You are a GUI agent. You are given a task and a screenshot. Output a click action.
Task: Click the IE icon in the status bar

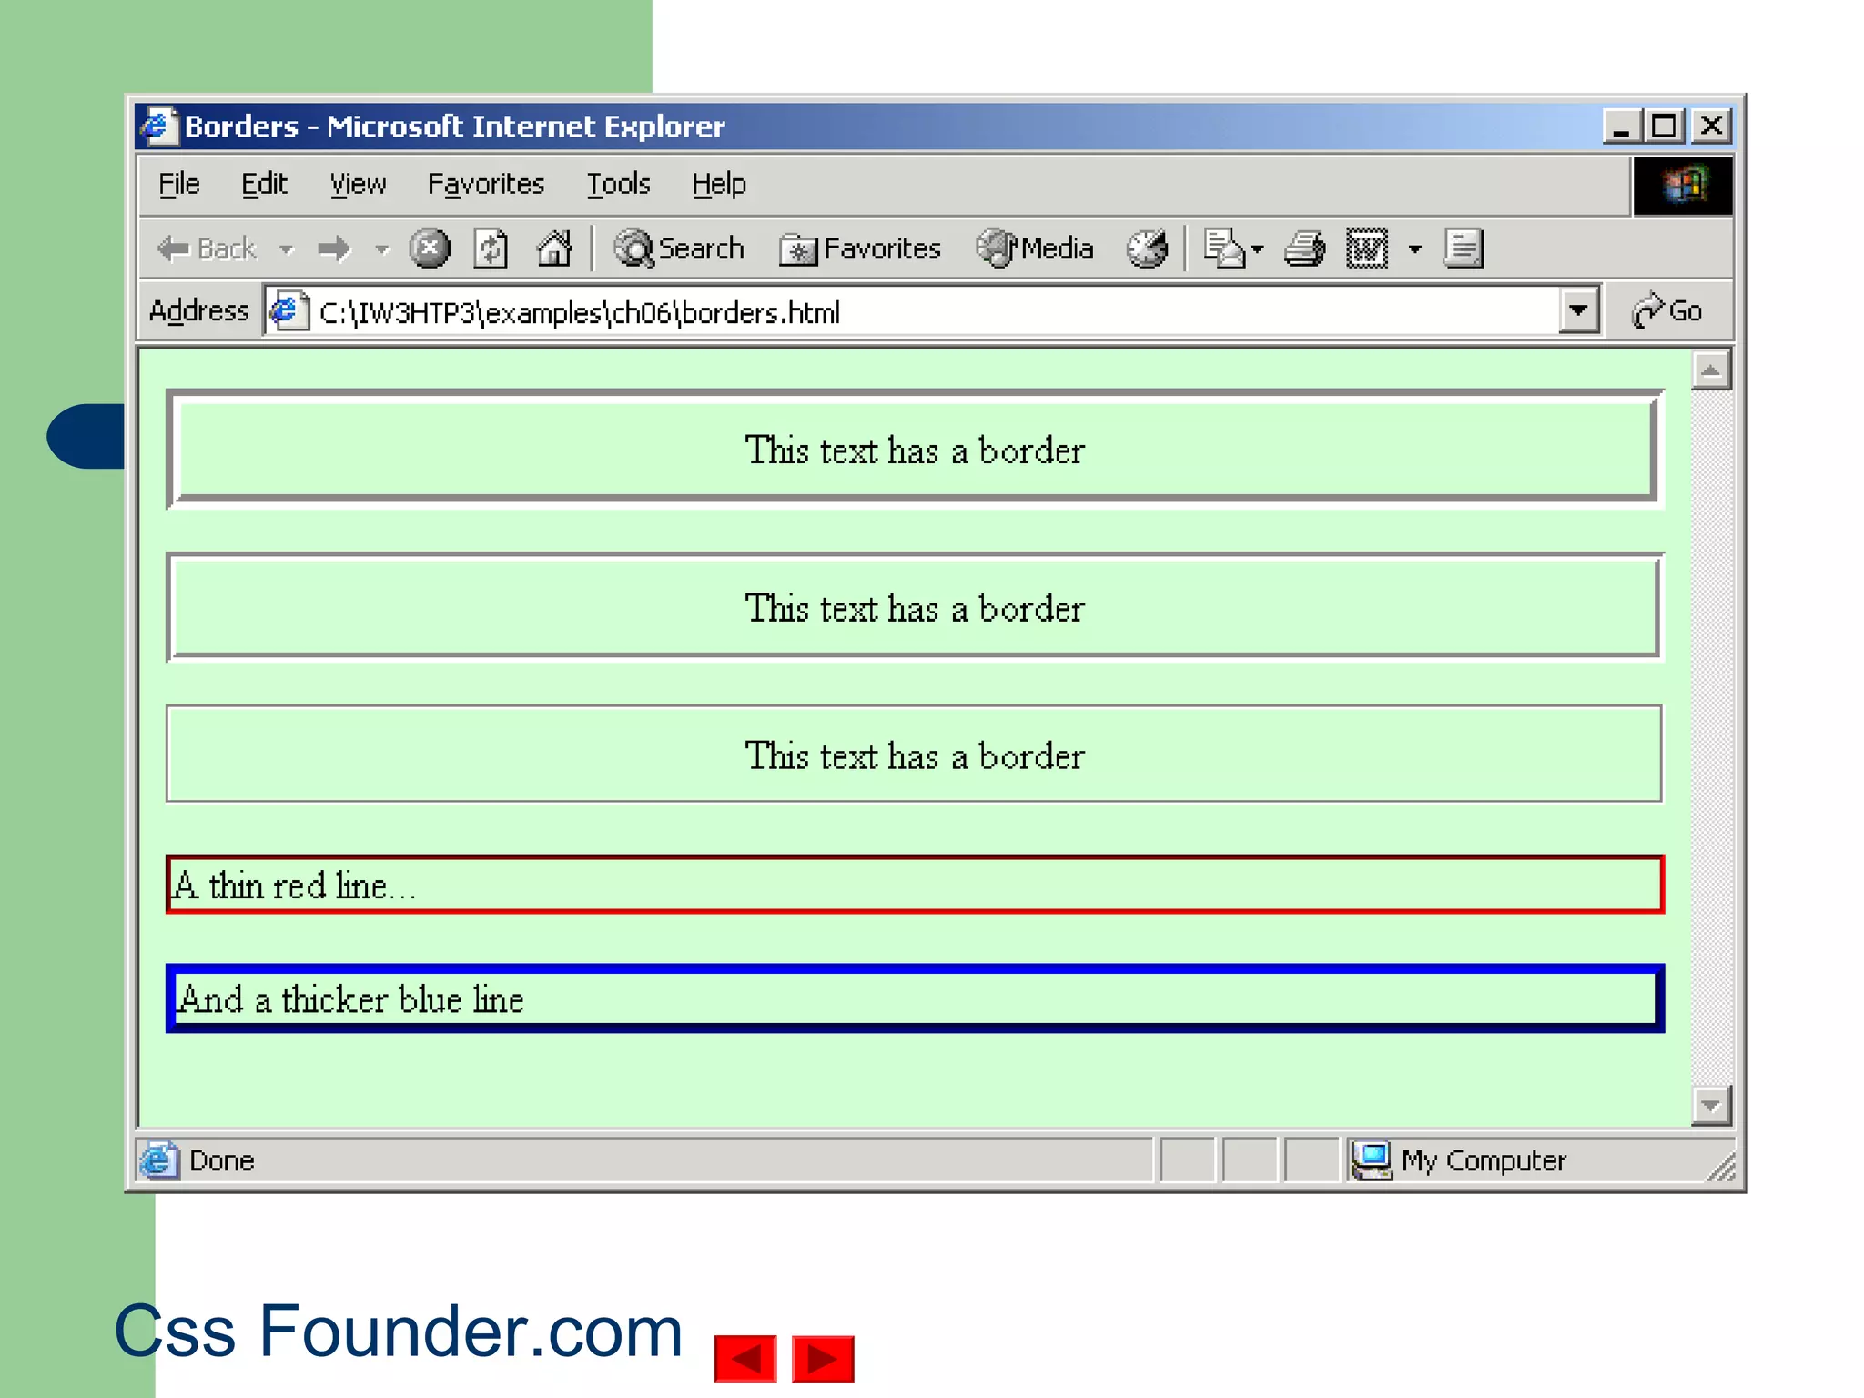pyautogui.click(x=159, y=1160)
